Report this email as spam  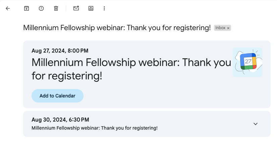click(x=41, y=8)
